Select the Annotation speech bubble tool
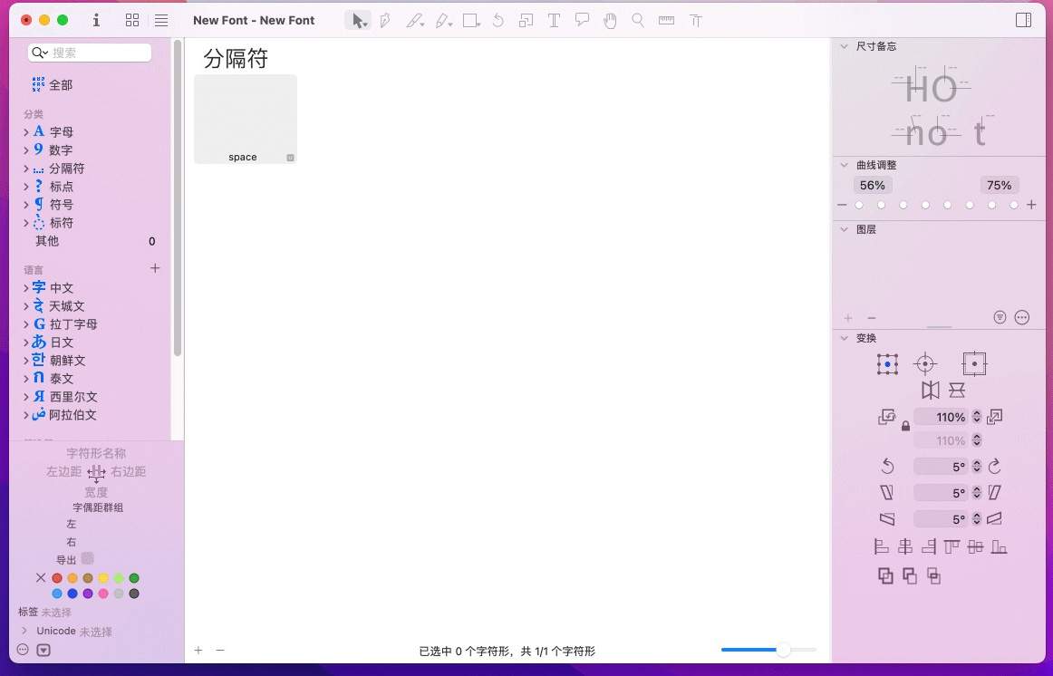This screenshot has height=676, width=1053. 582,20
